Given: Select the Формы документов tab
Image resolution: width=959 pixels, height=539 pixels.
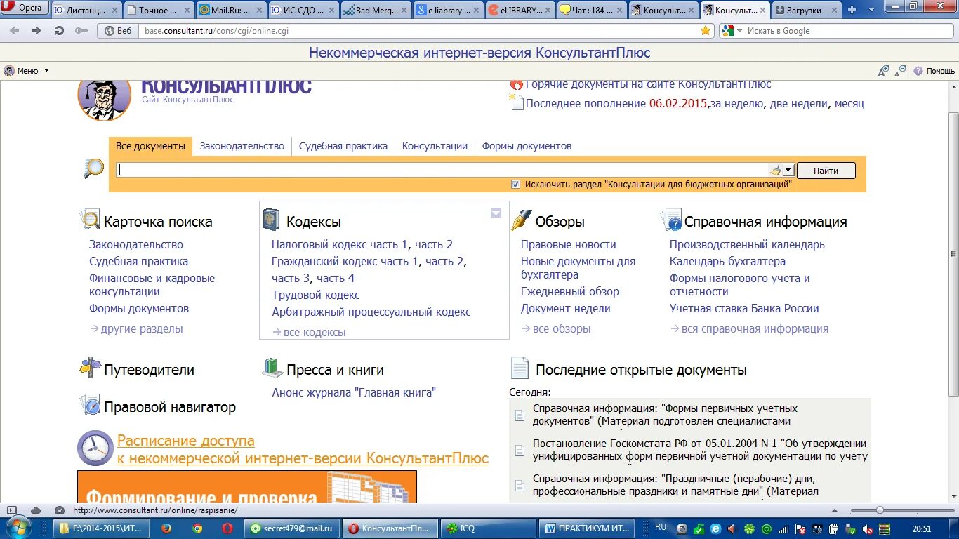Looking at the screenshot, I should click(527, 146).
